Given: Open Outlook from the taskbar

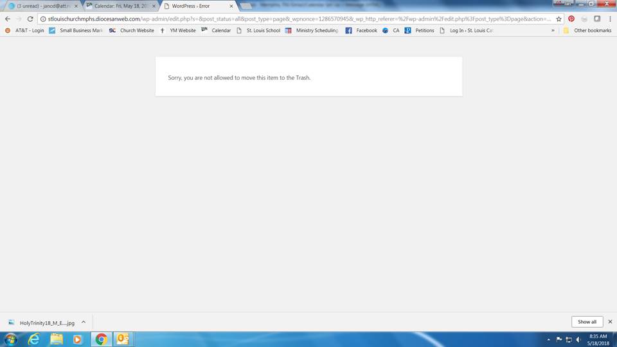Looking at the screenshot, I should (x=122, y=339).
